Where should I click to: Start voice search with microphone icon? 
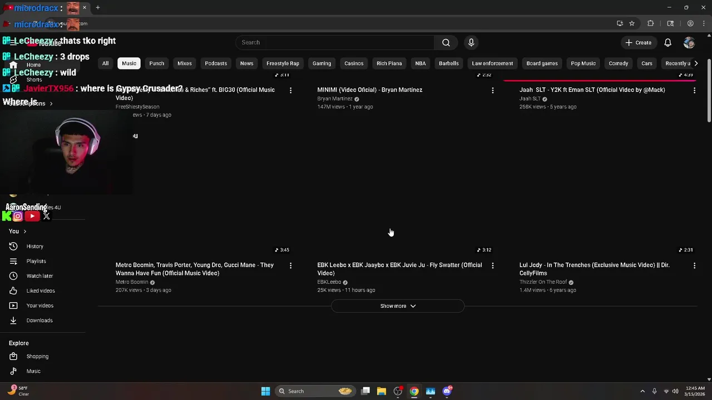point(471,43)
